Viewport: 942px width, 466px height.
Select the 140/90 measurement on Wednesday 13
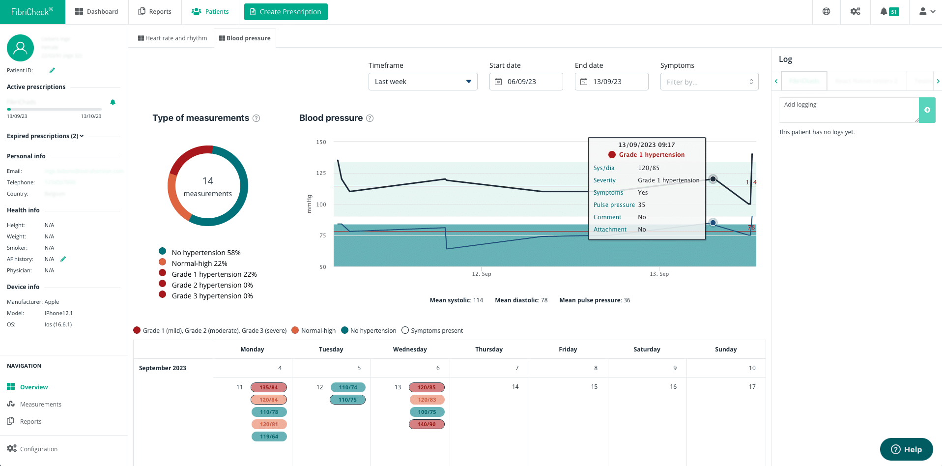click(x=427, y=424)
